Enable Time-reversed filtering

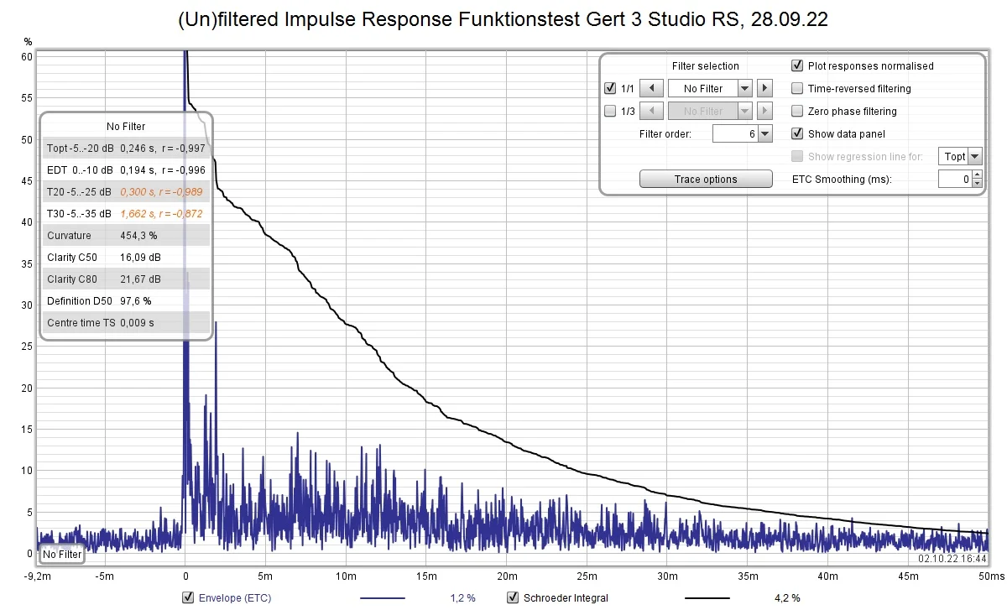click(x=797, y=88)
